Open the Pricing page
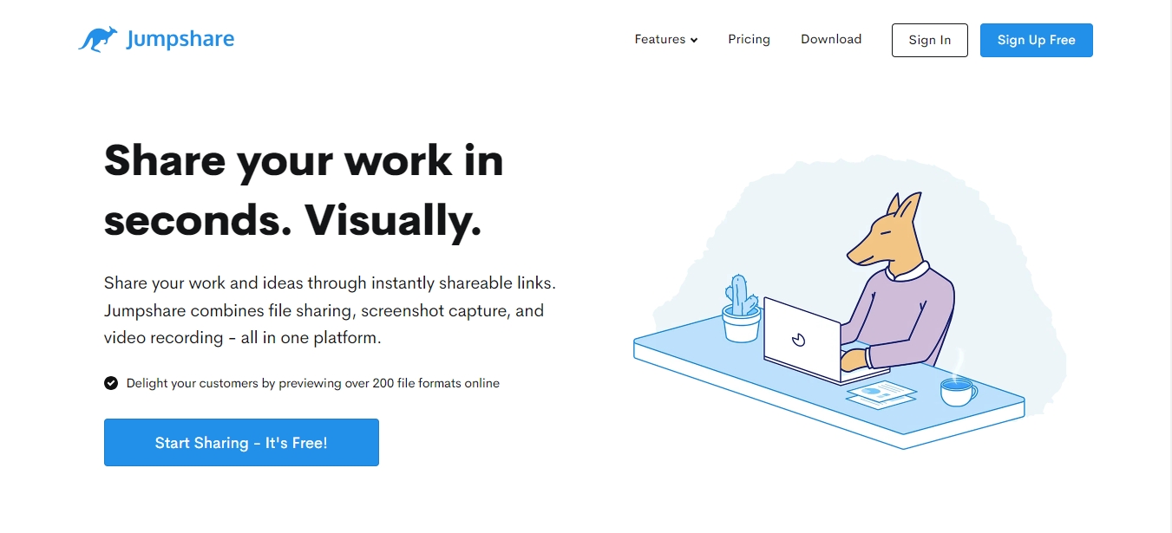Screen dimensions: 1172x533 point(749,39)
